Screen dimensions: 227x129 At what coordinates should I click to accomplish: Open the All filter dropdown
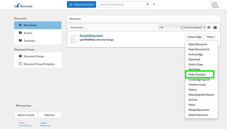tap(171, 28)
